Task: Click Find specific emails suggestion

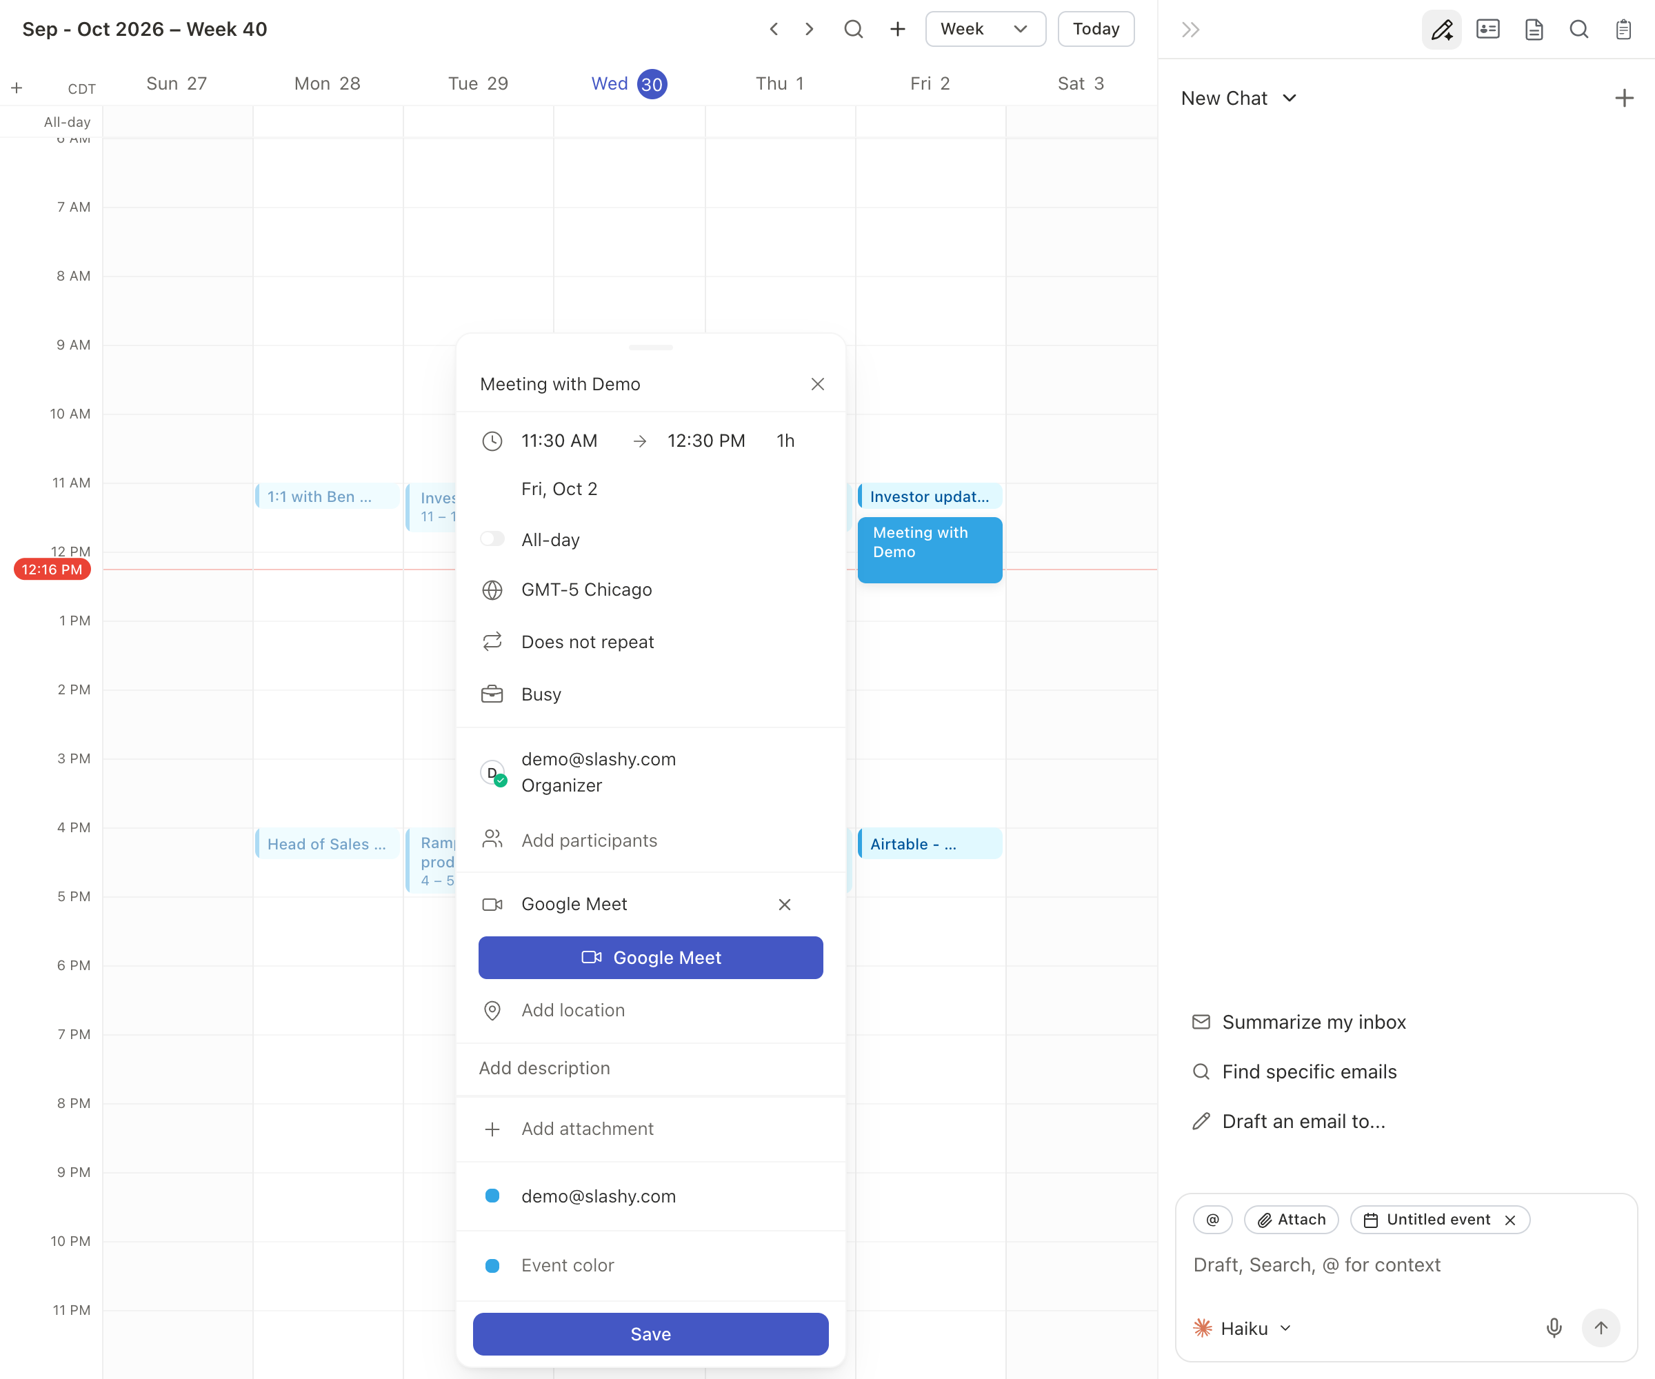Action: coord(1294,1071)
